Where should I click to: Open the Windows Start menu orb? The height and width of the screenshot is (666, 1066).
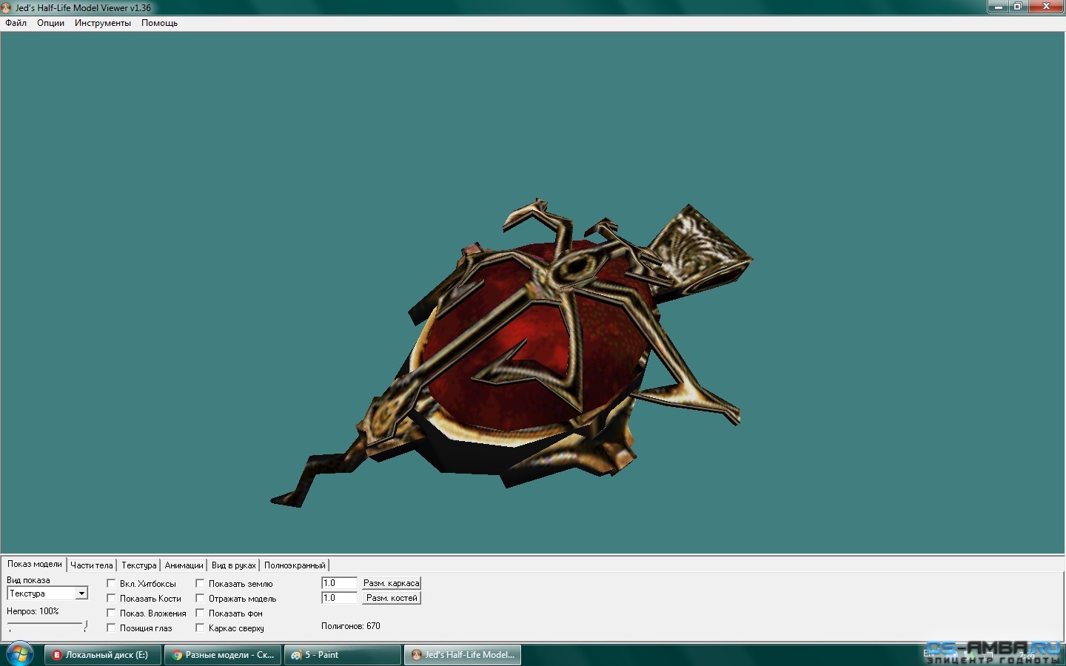[19, 654]
